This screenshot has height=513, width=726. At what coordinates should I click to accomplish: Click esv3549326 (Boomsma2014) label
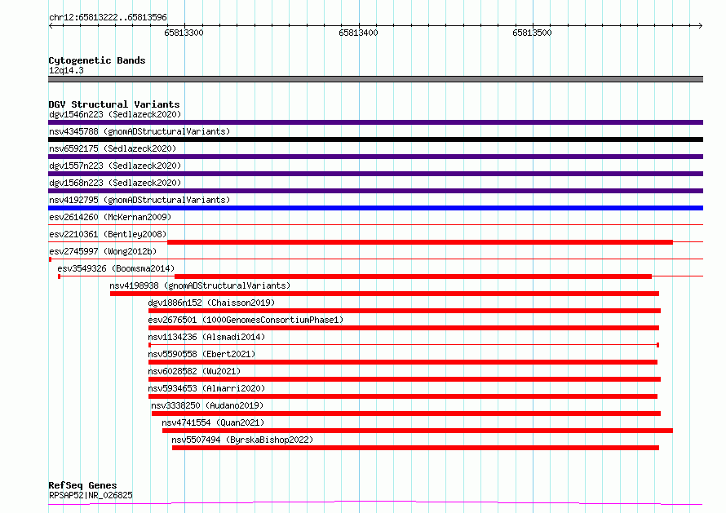coord(116,268)
